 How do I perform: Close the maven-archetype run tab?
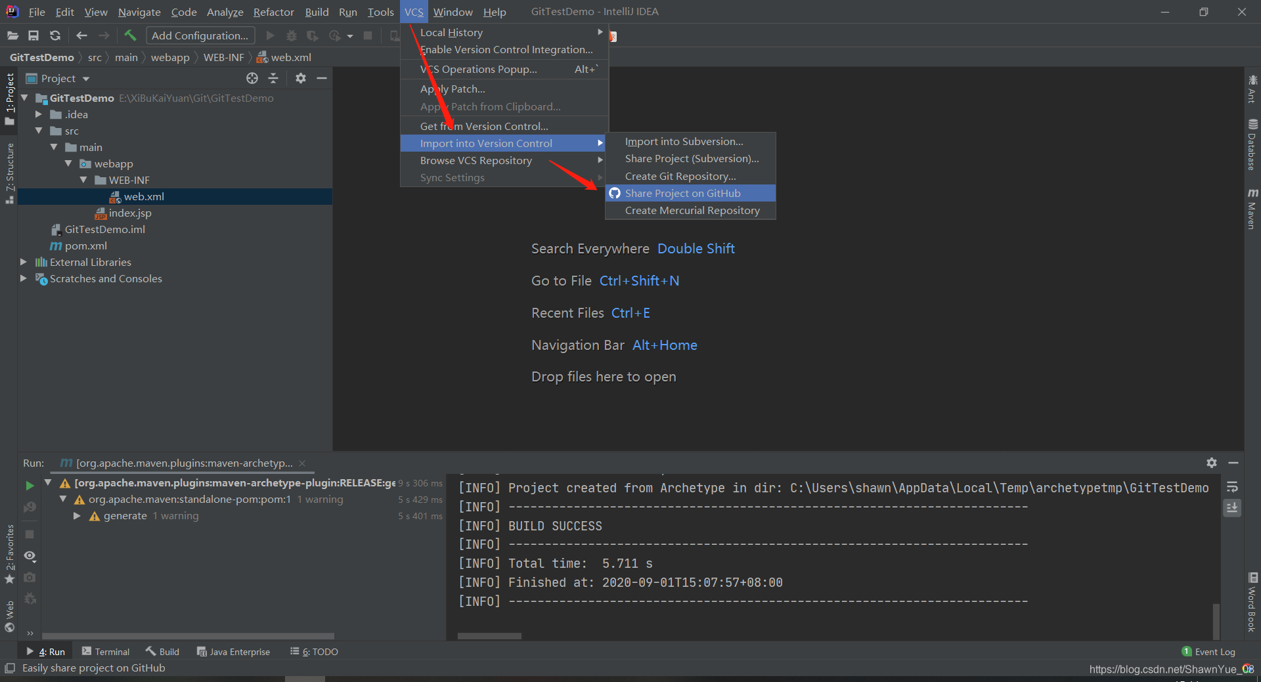302,463
